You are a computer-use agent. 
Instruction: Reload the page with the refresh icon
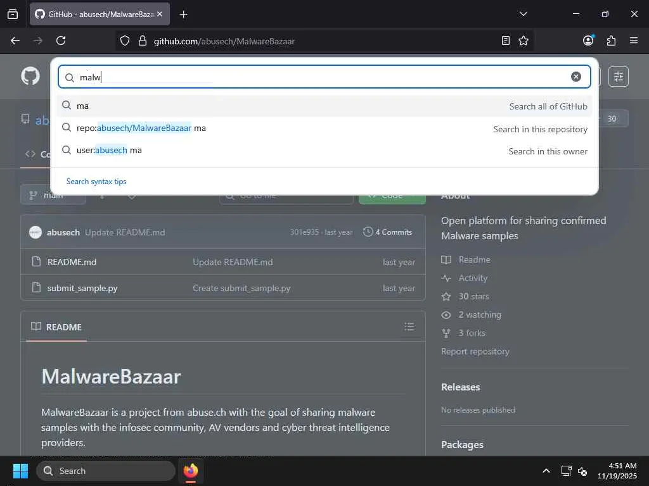[x=61, y=40]
